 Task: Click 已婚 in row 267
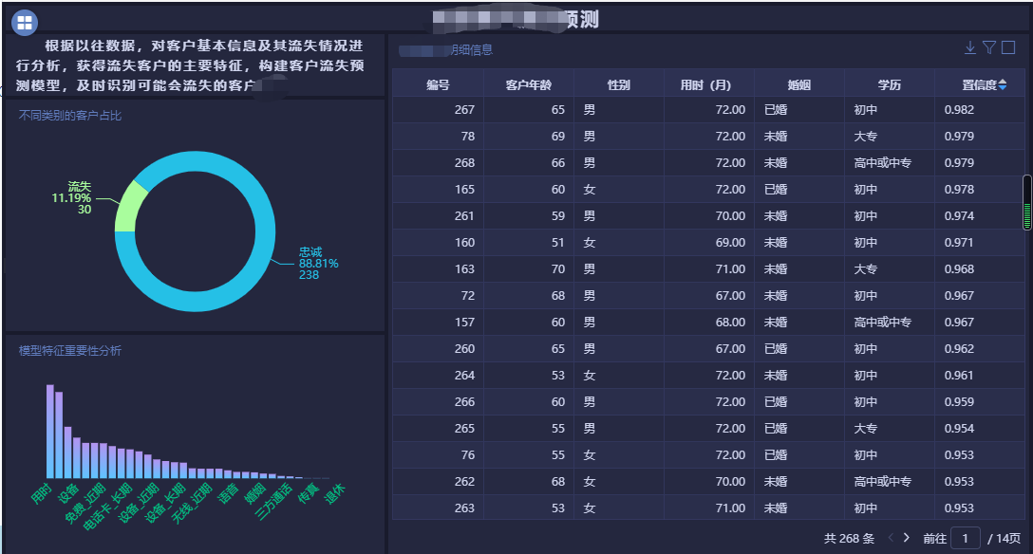pyautogui.click(x=776, y=110)
